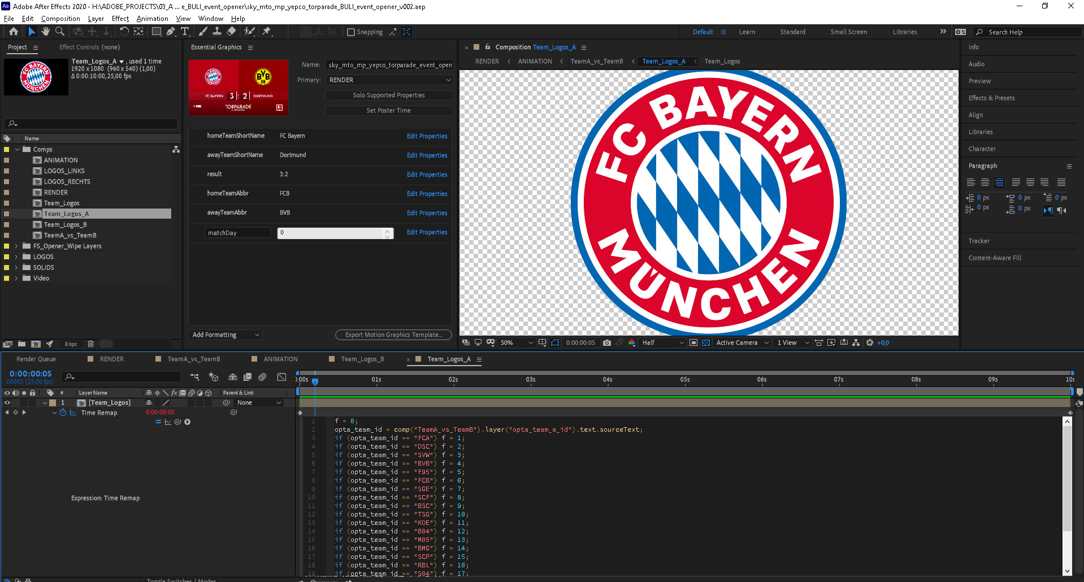
Task: Expand FS_Opener_Wipe Layers folder
Action: [16, 246]
